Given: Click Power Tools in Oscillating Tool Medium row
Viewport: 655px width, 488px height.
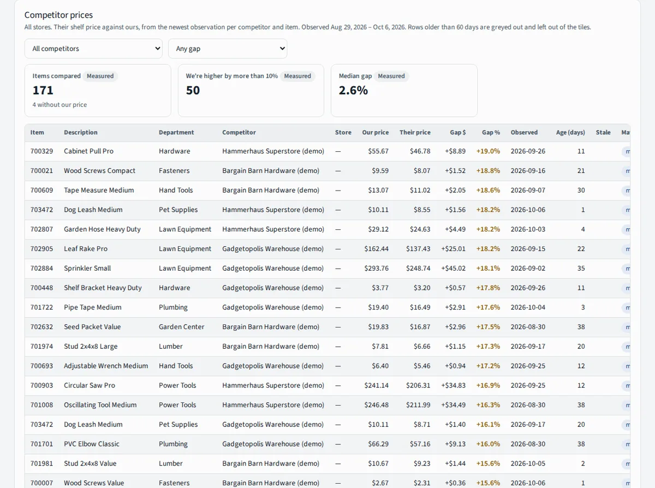Looking at the screenshot, I should pyautogui.click(x=177, y=405).
